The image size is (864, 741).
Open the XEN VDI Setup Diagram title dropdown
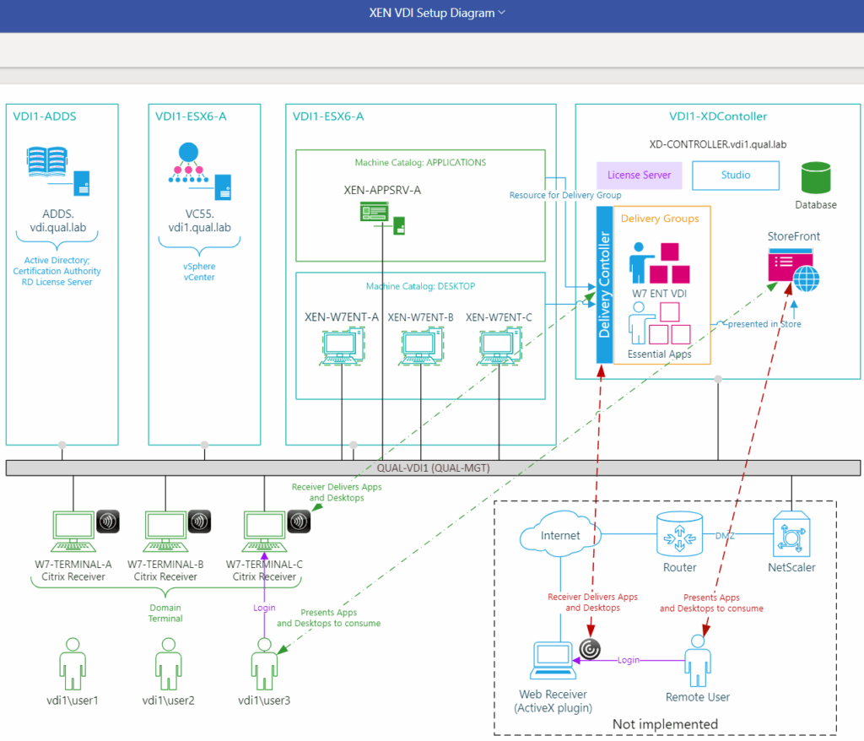(436, 13)
